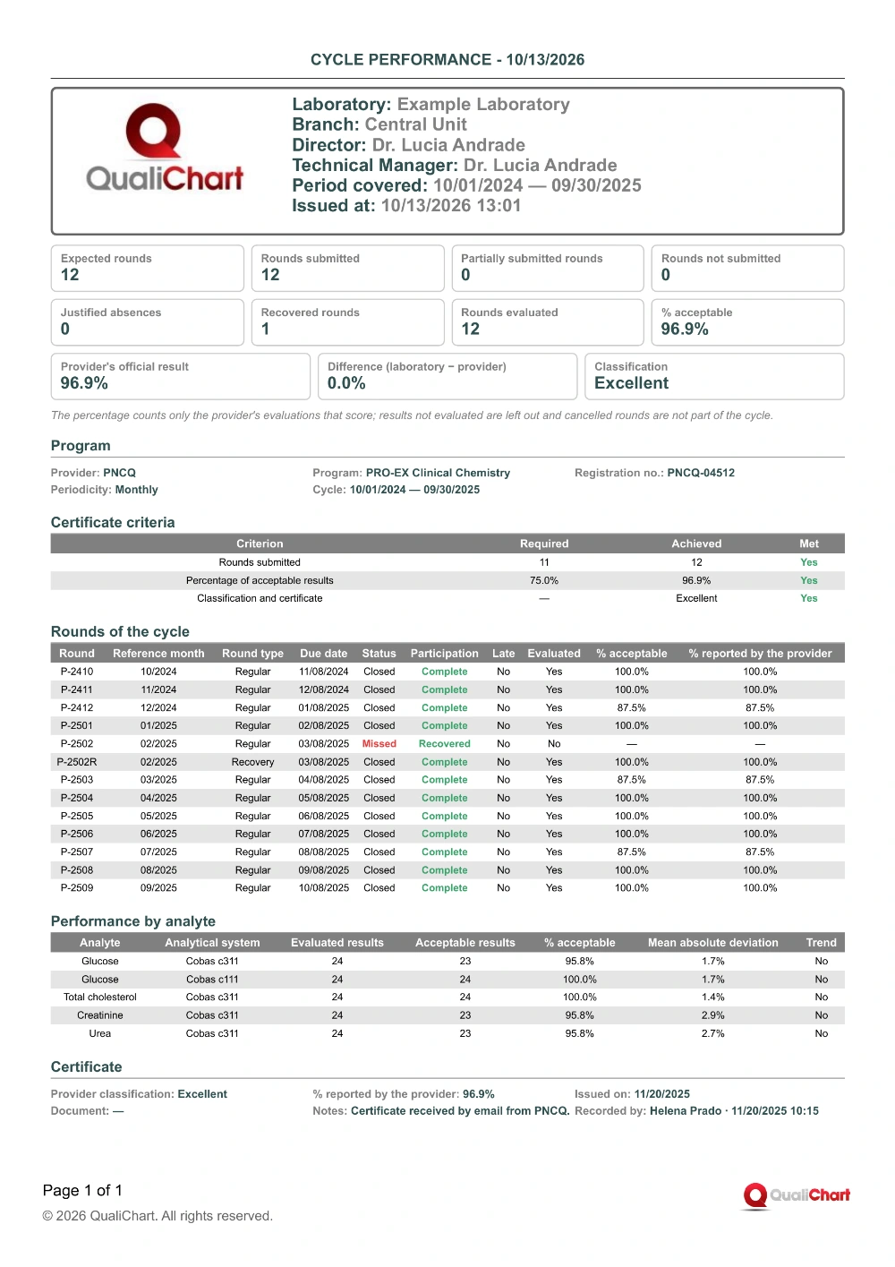
Task: Click the 'Recovered rounds' card
Action: 347,322
